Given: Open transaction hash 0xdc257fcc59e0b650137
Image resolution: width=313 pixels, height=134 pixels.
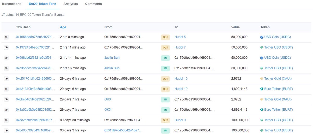Looking at the screenshot, I should (35, 120).
